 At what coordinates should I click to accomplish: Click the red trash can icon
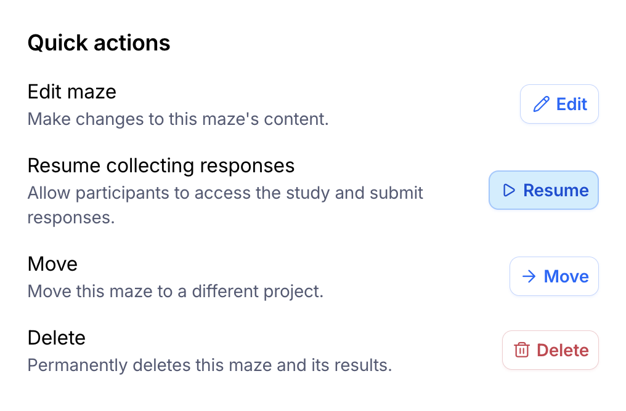point(522,351)
